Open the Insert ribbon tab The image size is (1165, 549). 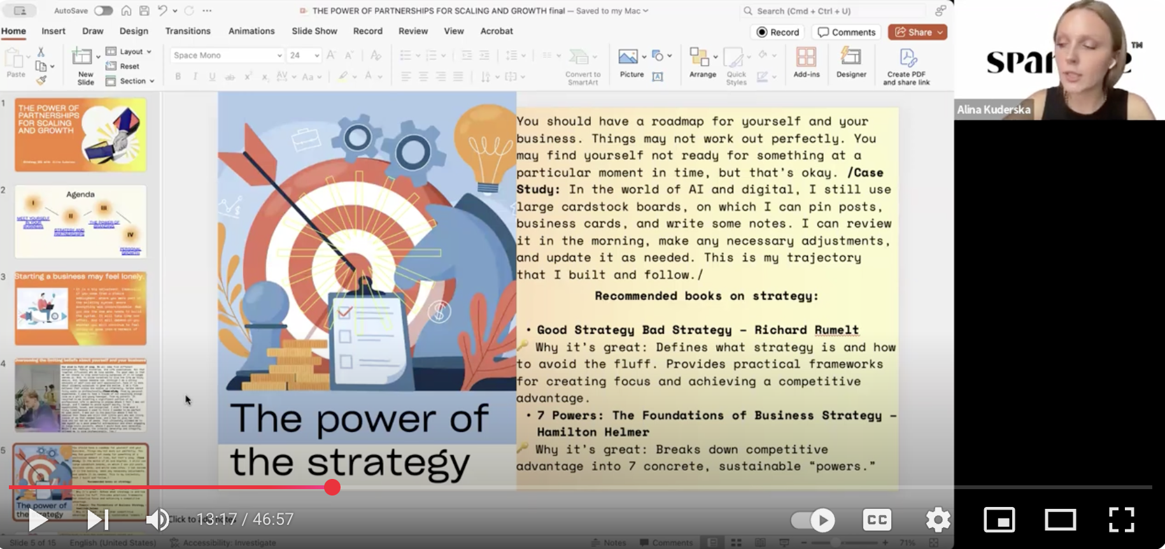53,31
